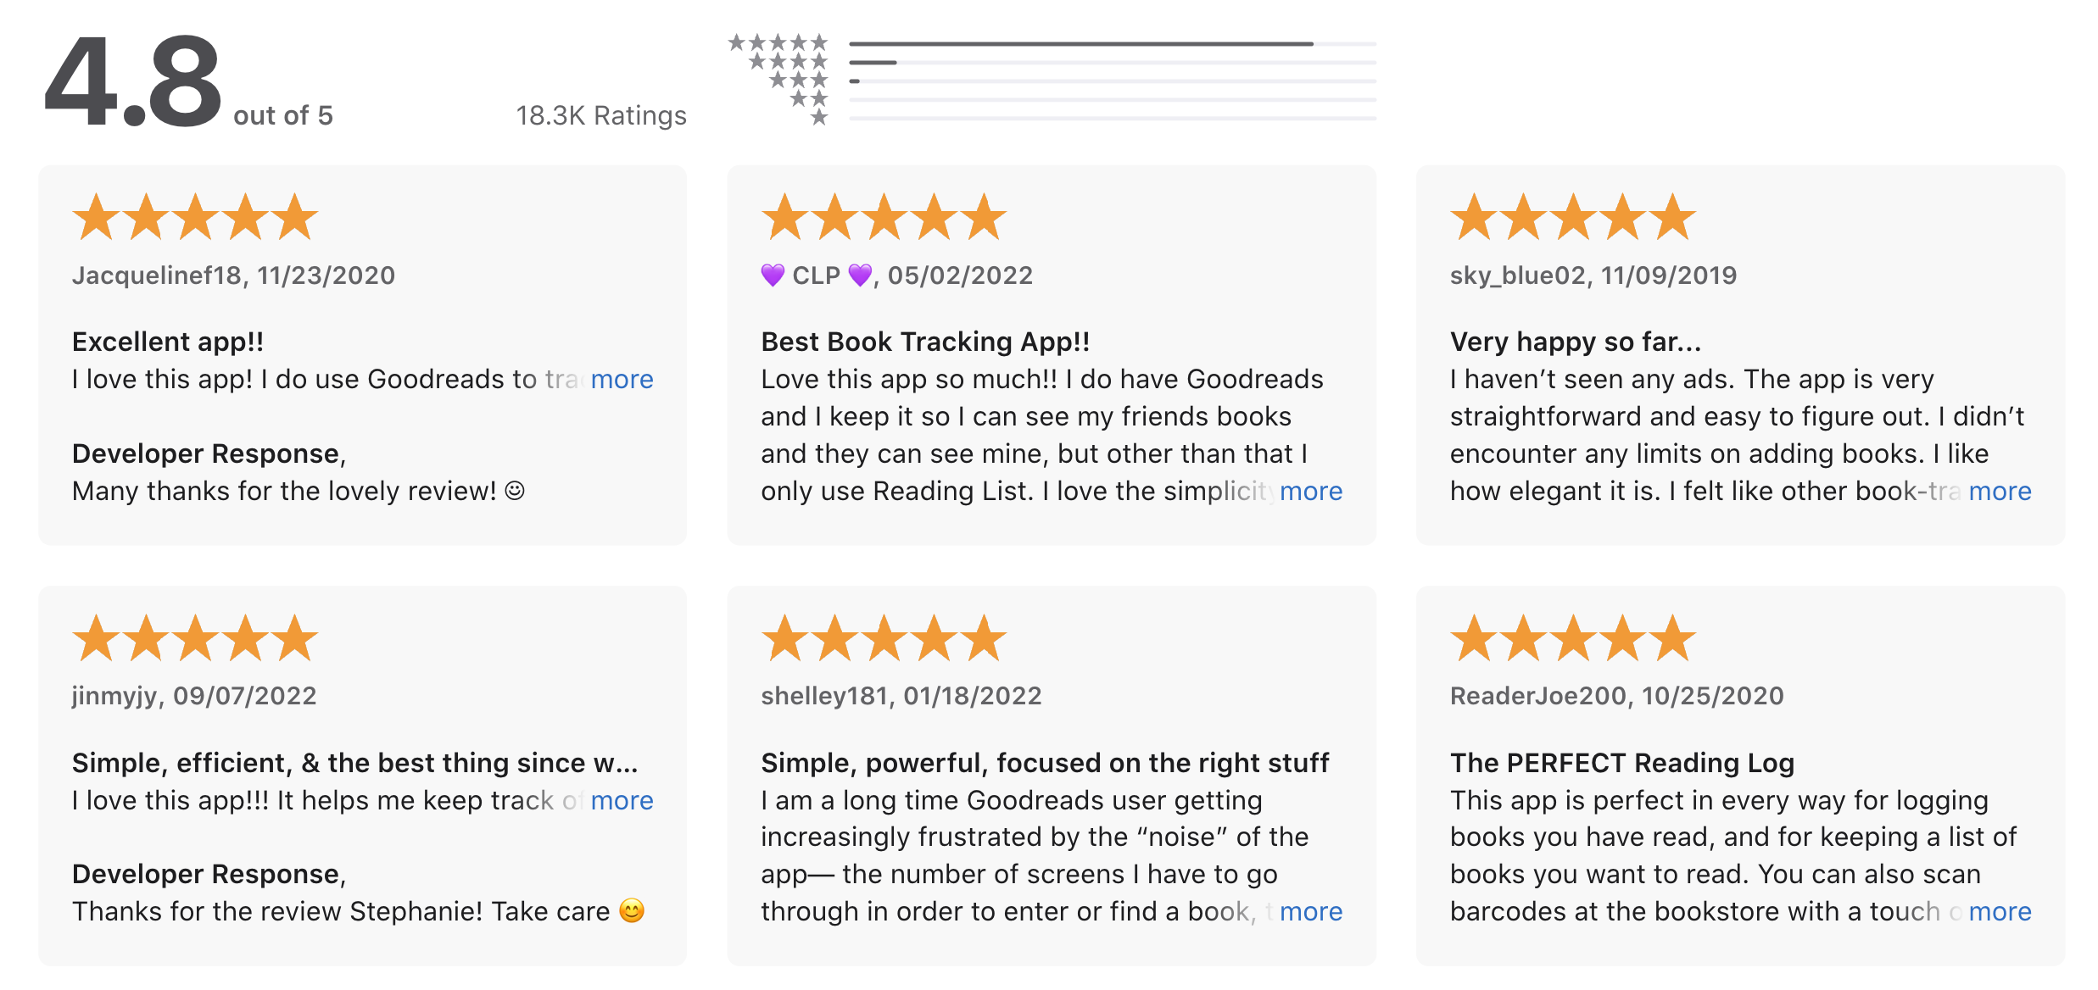Image resolution: width=2098 pixels, height=990 pixels.
Task: Expand sky_blue02's review via more link
Action: (x=2000, y=492)
